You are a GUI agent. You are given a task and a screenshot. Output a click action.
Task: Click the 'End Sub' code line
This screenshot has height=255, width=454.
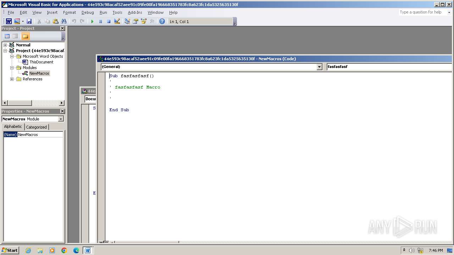pyautogui.click(x=119, y=110)
